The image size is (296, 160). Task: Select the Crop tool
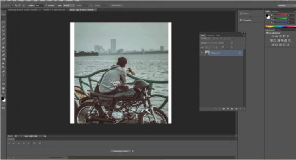point(3,30)
